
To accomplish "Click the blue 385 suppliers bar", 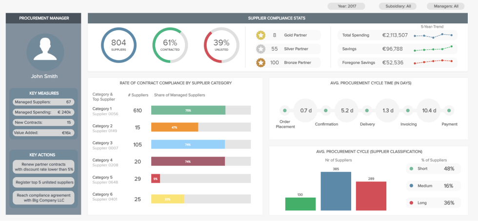I will coord(336,191).
